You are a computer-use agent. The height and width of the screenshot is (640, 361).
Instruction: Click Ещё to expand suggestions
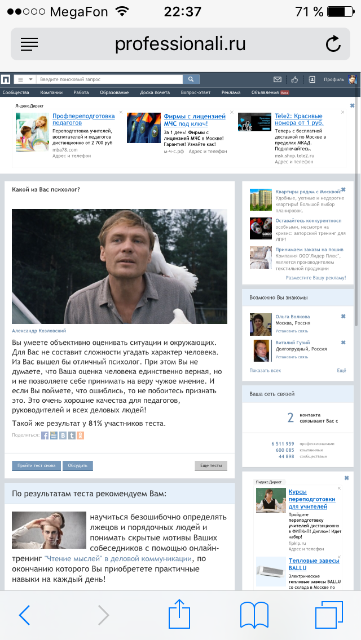(341, 371)
